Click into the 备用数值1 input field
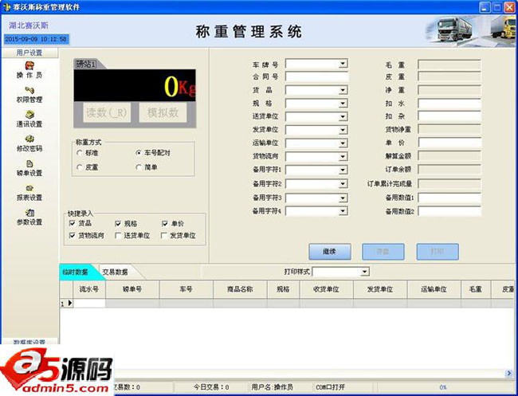This screenshot has width=518, height=396. [x=449, y=198]
